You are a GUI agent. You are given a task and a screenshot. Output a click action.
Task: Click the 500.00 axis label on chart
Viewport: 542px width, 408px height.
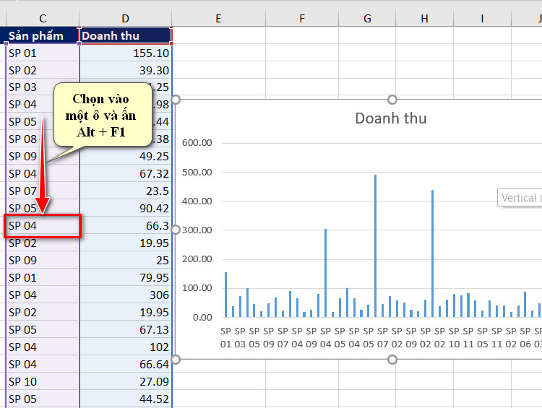[197, 172]
